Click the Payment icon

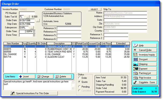click(136, 69)
